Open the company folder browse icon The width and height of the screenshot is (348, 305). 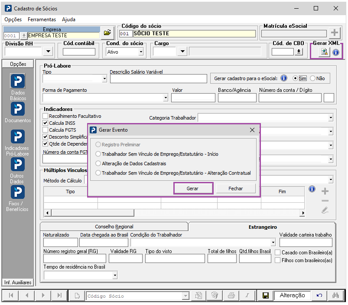(x=107, y=32)
